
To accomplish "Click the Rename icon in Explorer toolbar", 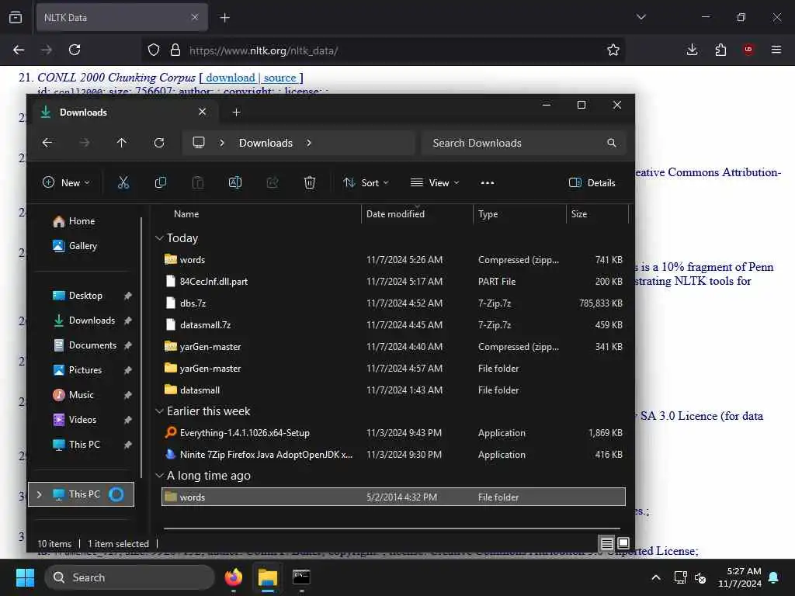I will pos(235,182).
